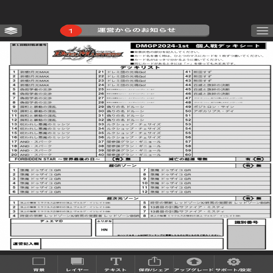Tap circled 有 in the 超GRゾーン header
Viewport: 273px width, 273px height.
coord(248,166)
